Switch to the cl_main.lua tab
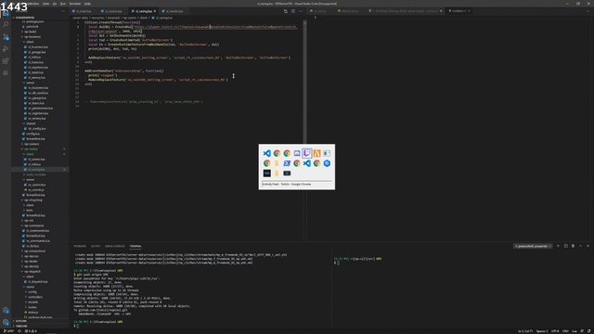The width and height of the screenshot is (594, 334). click(x=84, y=11)
